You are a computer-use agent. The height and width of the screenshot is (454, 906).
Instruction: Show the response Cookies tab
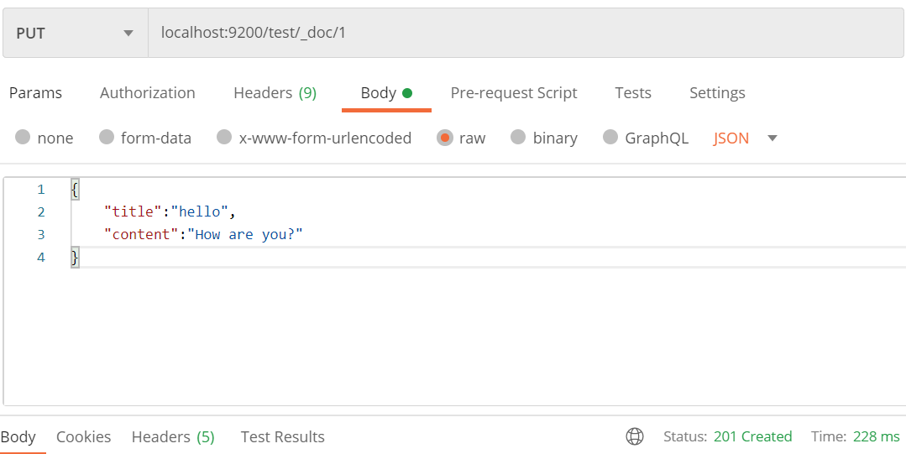pyautogui.click(x=83, y=436)
